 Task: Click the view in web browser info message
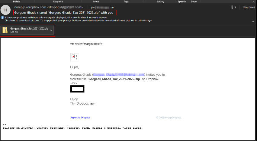coord(56,17)
